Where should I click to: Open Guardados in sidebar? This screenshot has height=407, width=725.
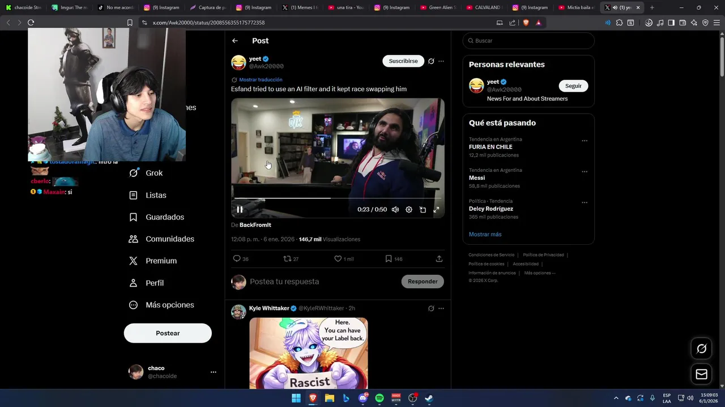(157, 217)
